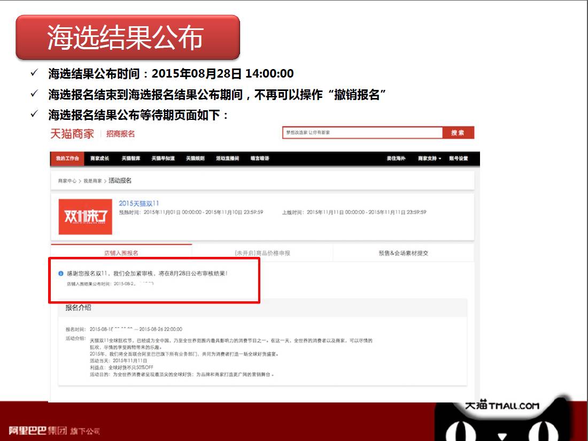This screenshot has height=441, width=588.
Task: Click the 感谢您报名双11 notice text
Action: pos(148,273)
